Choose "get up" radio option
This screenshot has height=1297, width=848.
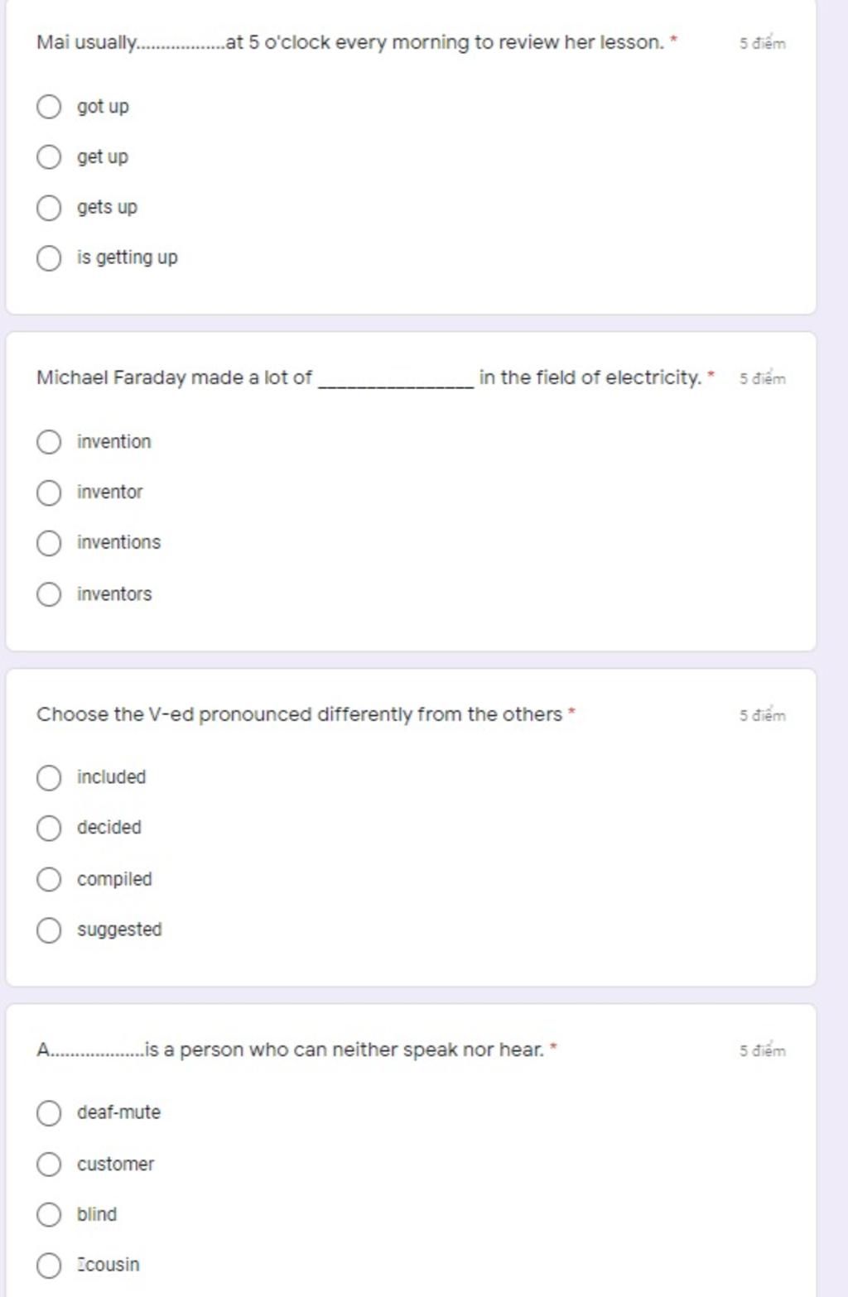point(49,157)
